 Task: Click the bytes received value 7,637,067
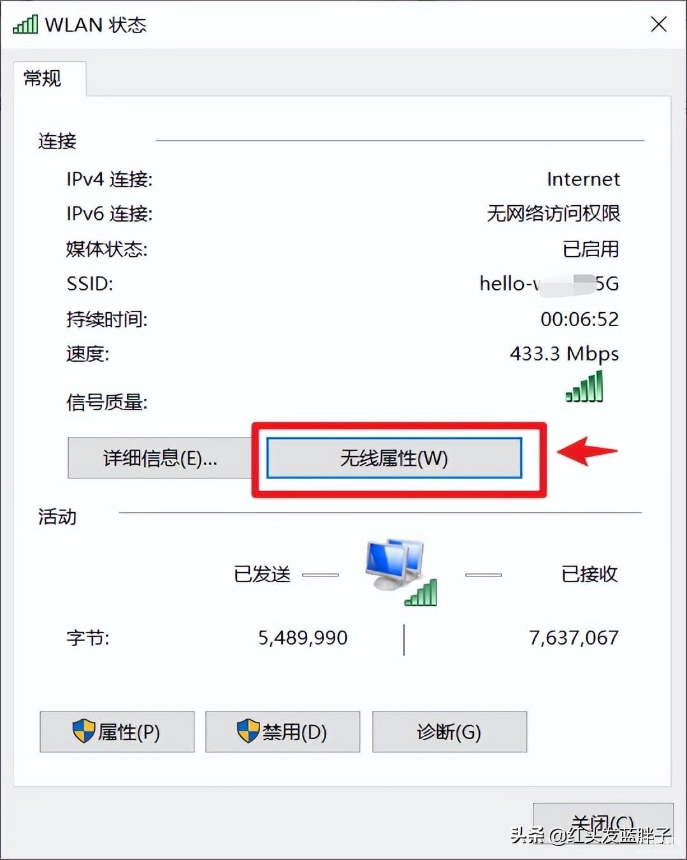coord(574,638)
